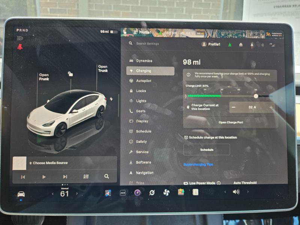Tap the notification bell icon
Viewport: 300px width, 225px height.
click(x=252, y=45)
